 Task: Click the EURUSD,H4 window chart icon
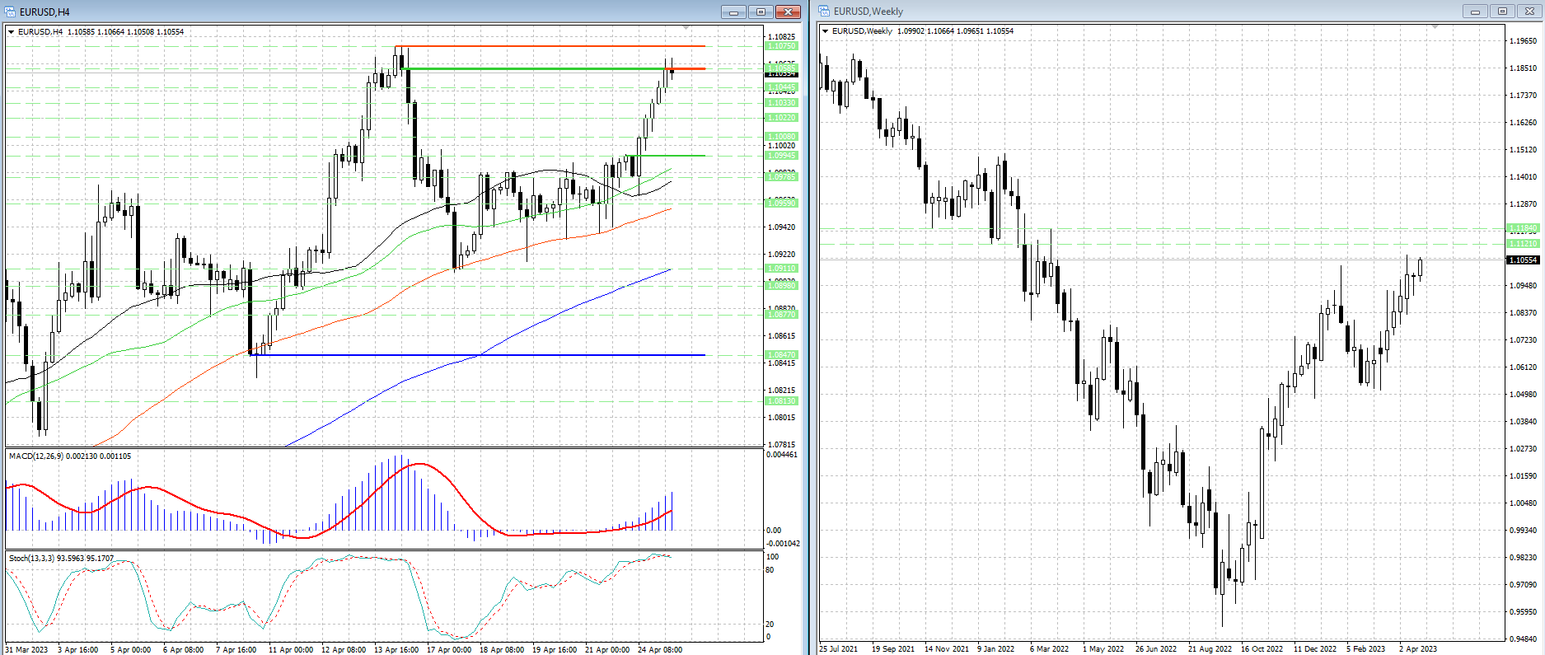click(x=11, y=12)
